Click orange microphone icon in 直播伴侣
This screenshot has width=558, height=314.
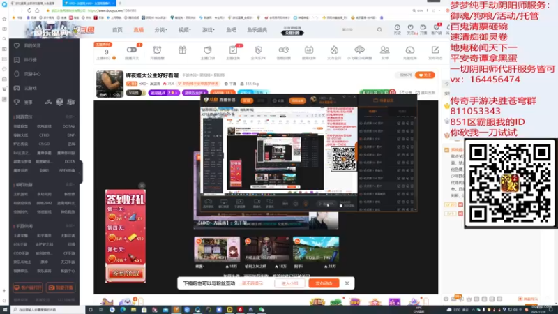[306, 204]
